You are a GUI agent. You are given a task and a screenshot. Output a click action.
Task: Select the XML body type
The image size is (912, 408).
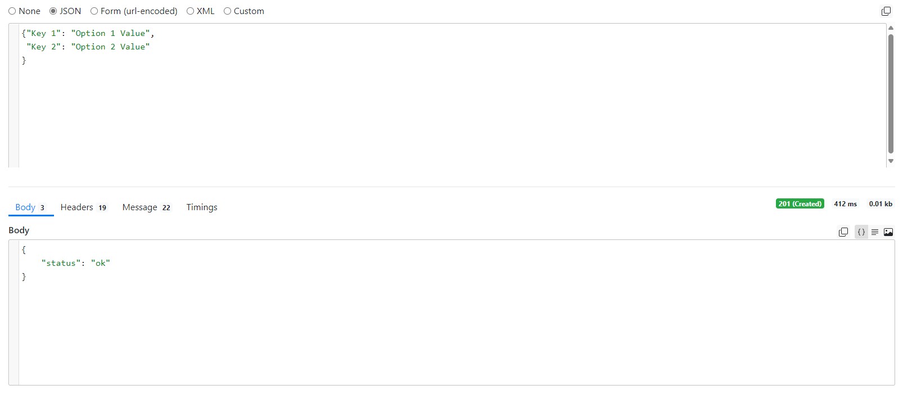click(201, 11)
